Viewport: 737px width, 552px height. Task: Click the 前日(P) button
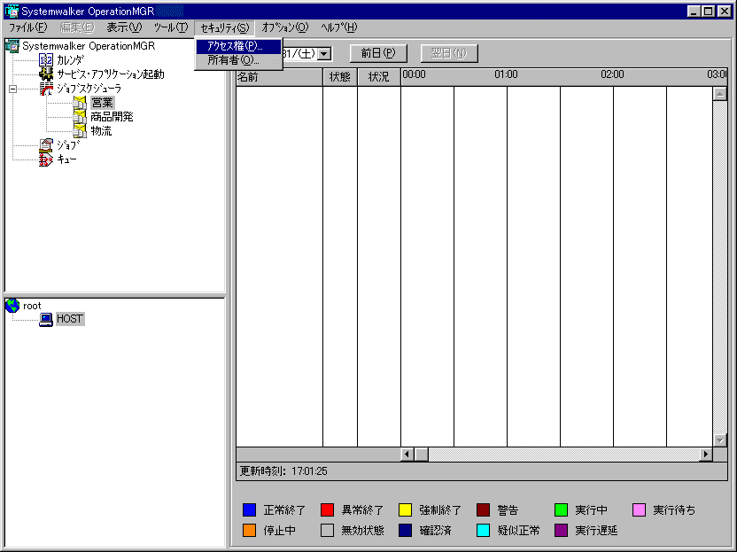[x=378, y=53]
